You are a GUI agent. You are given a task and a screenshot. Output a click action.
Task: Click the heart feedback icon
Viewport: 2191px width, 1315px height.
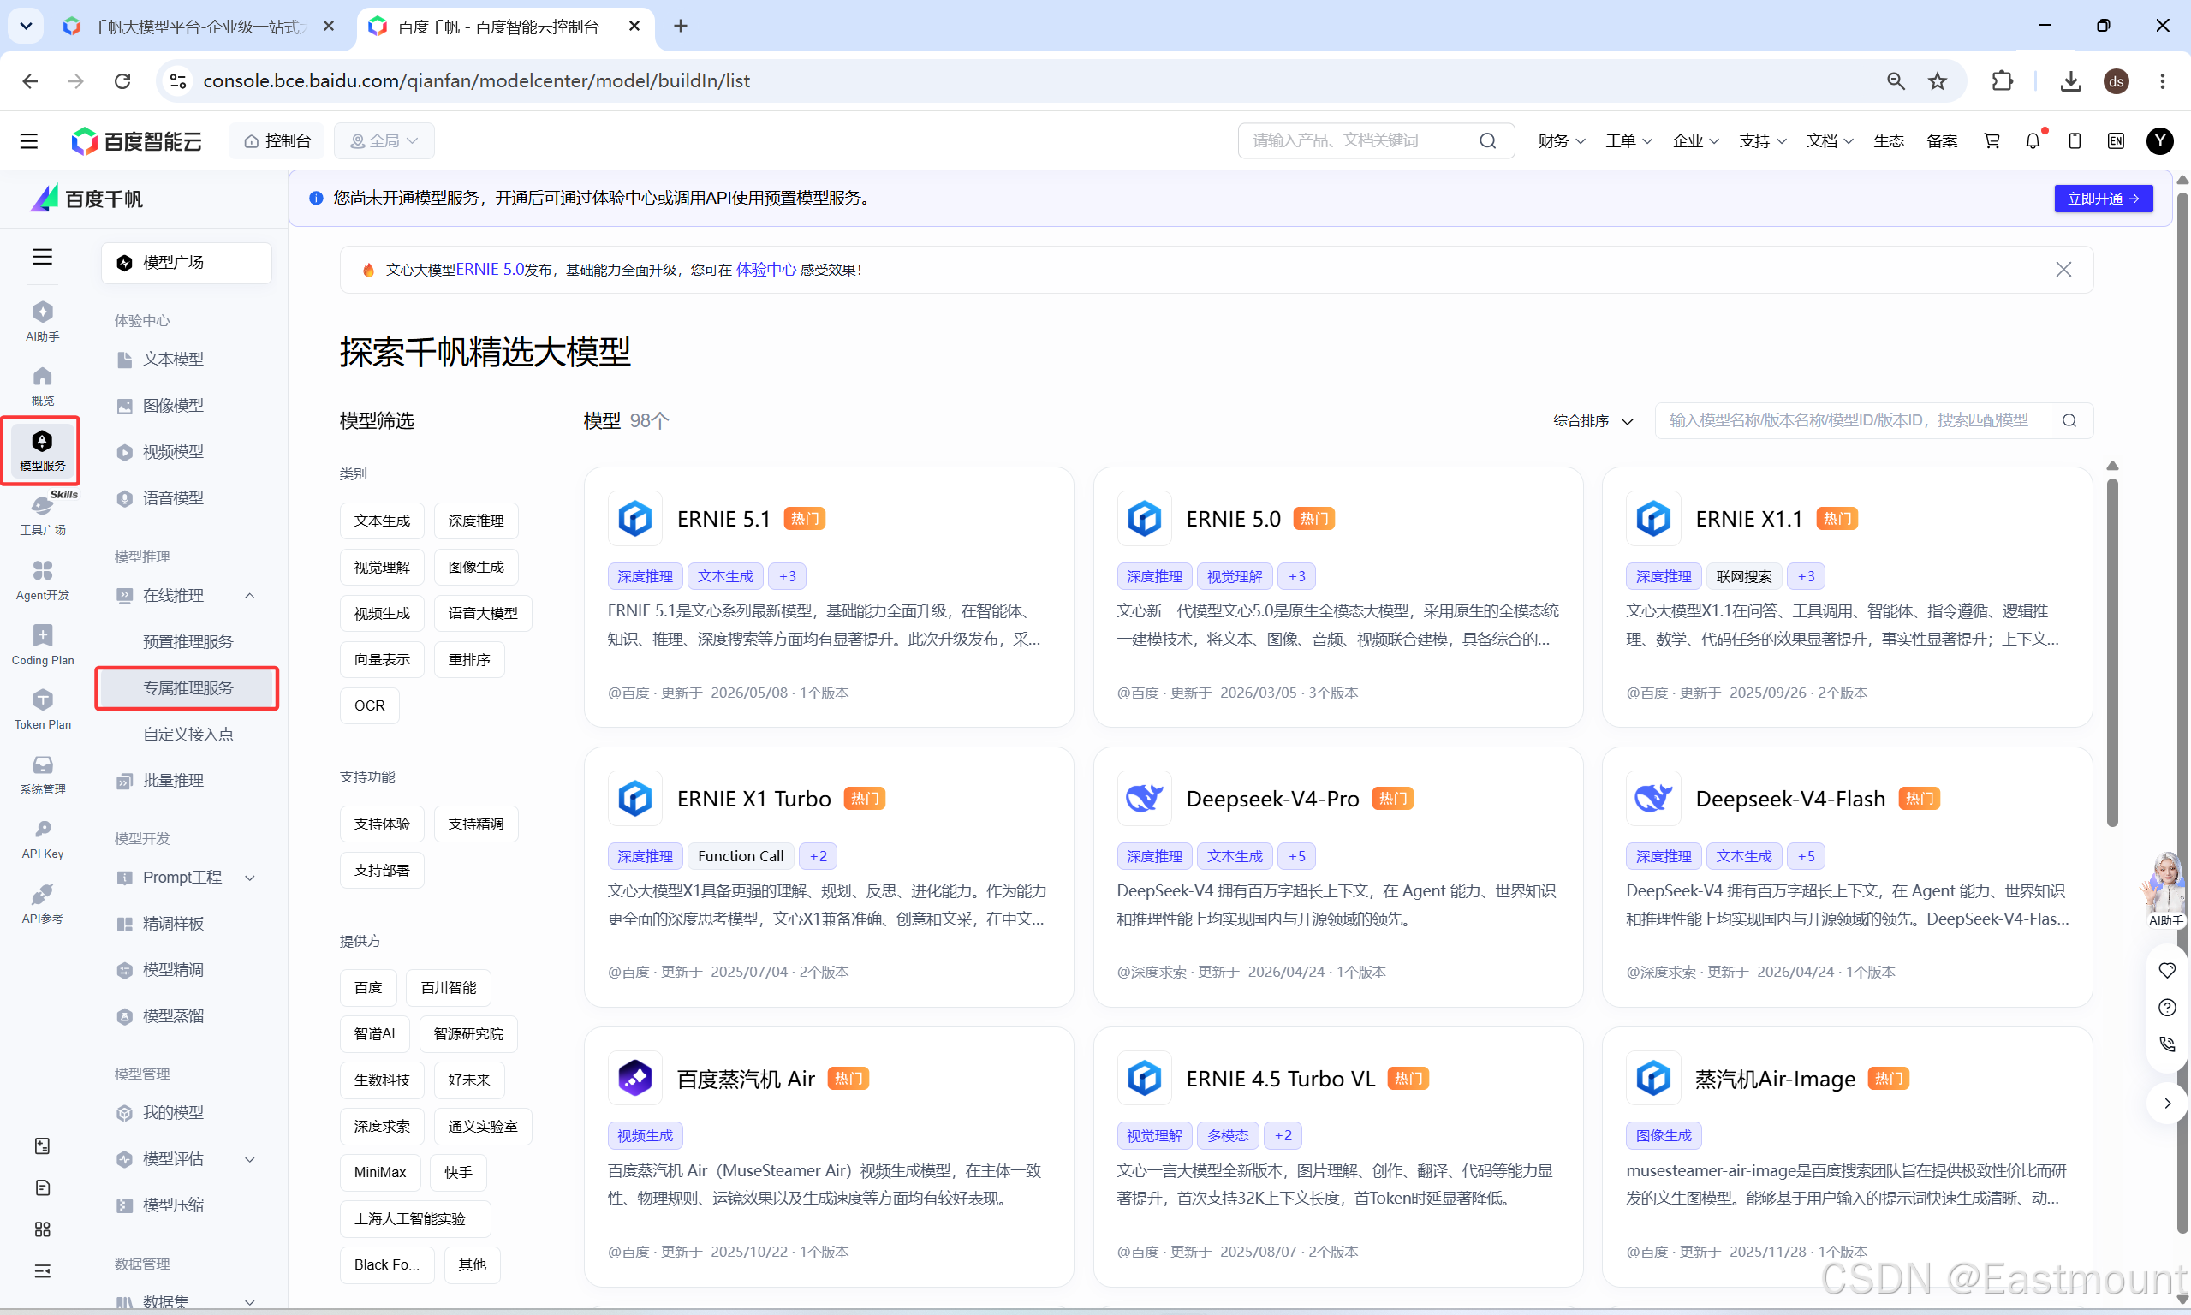[x=2166, y=970]
